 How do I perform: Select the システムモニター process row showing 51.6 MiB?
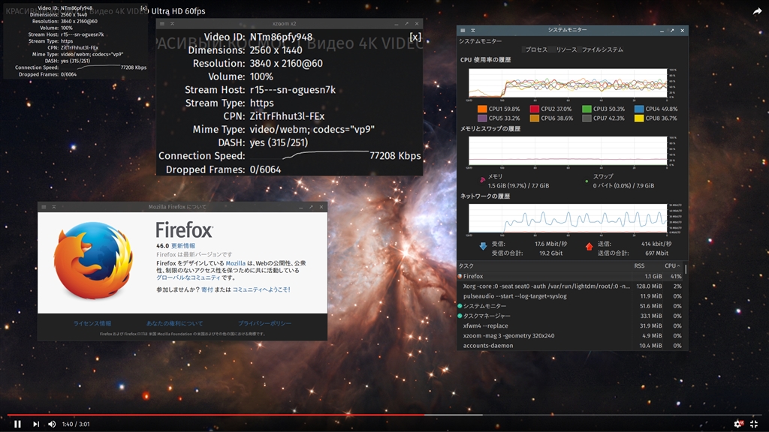pos(570,306)
